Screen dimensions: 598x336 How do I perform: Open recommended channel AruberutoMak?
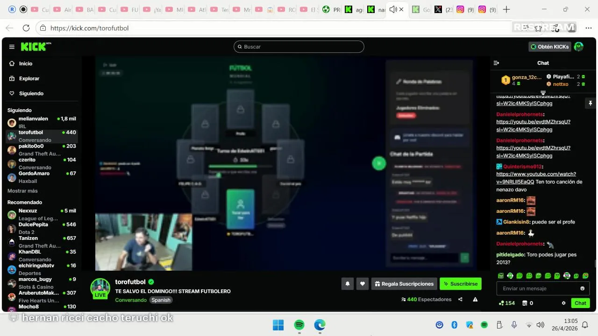click(42, 296)
